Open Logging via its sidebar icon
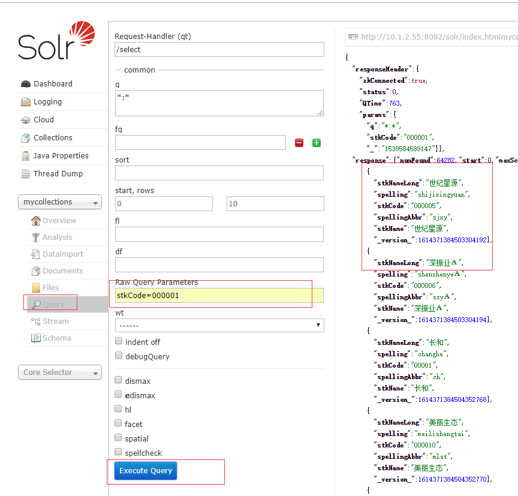The width and height of the screenshot is (518, 496). (x=25, y=102)
